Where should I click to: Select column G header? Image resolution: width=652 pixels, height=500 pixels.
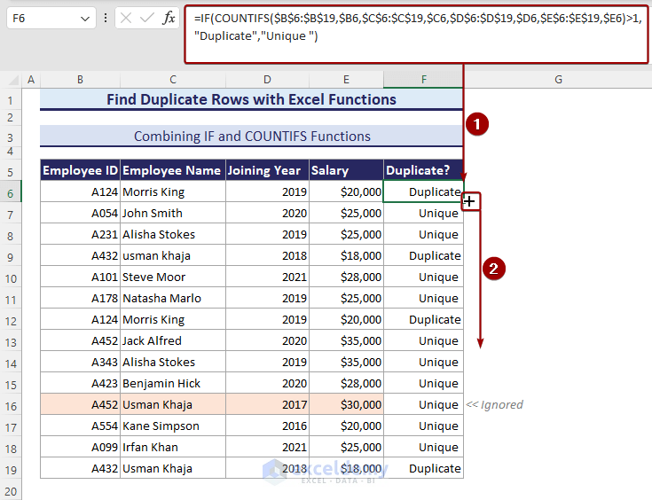(x=558, y=80)
